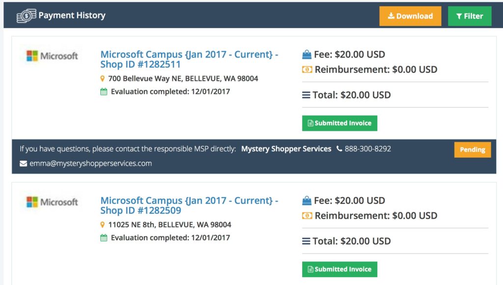Click map pin beside 11025 NE 8th address
This screenshot has width=503, height=285.
102,225
